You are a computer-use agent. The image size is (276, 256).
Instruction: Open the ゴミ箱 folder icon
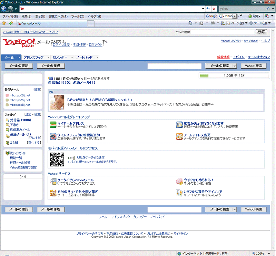pyautogui.click(x=8, y=143)
